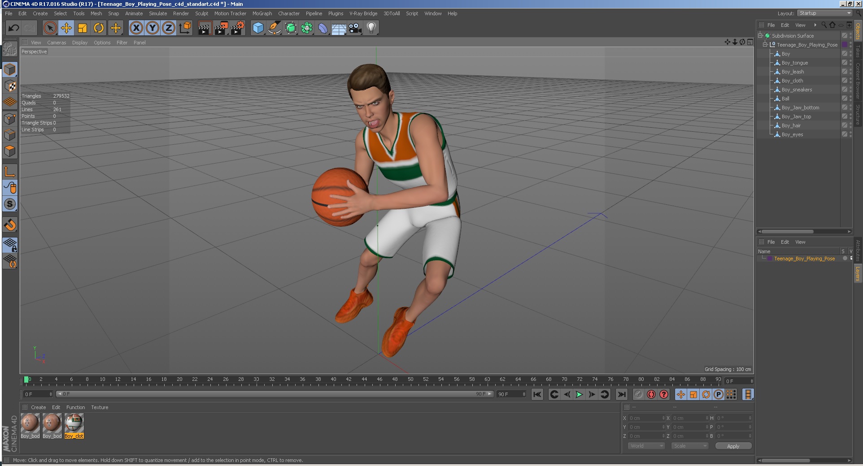The image size is (863, 466).
Task: Click the Undo arrow icon
Action: 13,28
